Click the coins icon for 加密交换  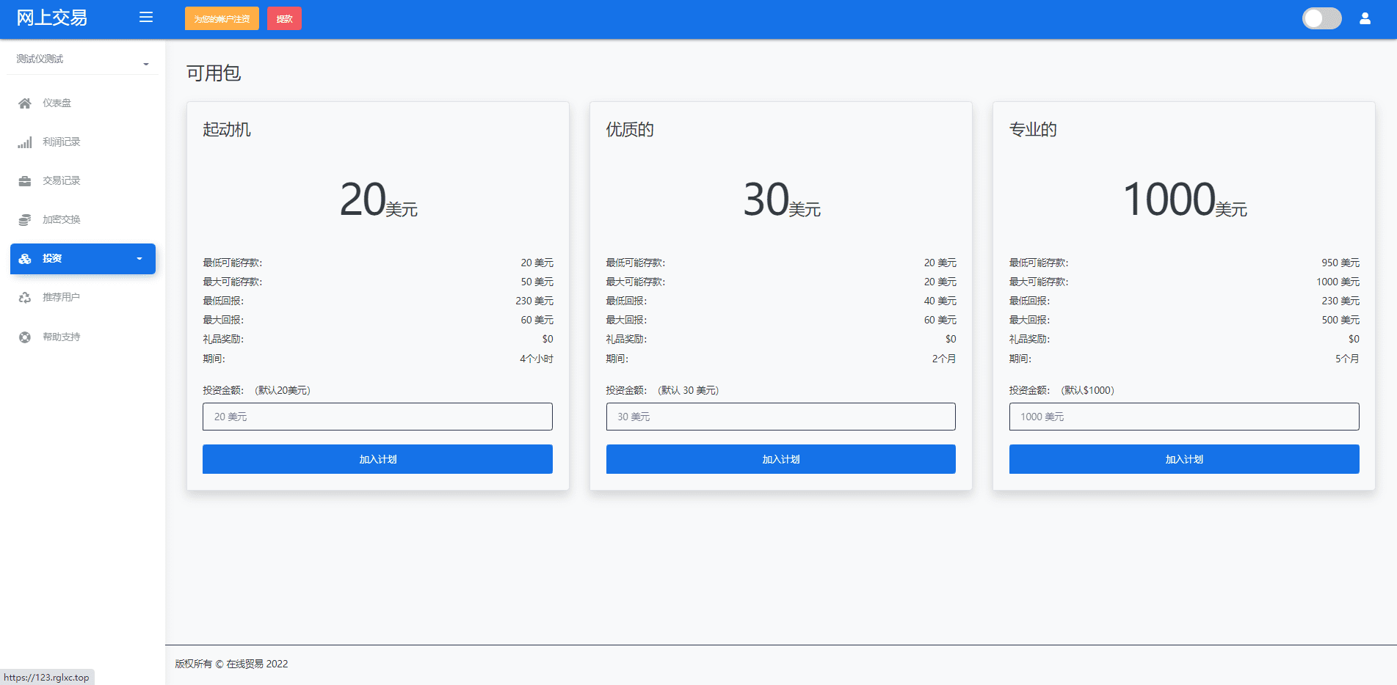click(25, 220)
